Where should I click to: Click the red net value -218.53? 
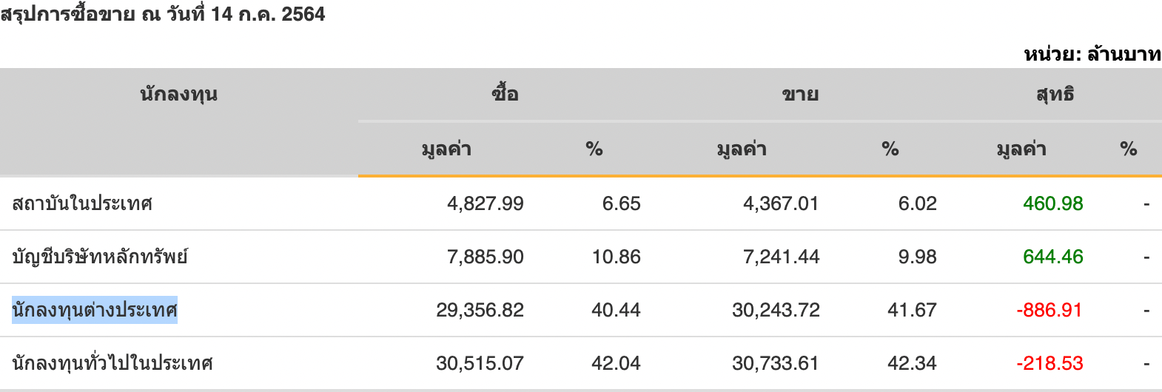(1050, 363)
